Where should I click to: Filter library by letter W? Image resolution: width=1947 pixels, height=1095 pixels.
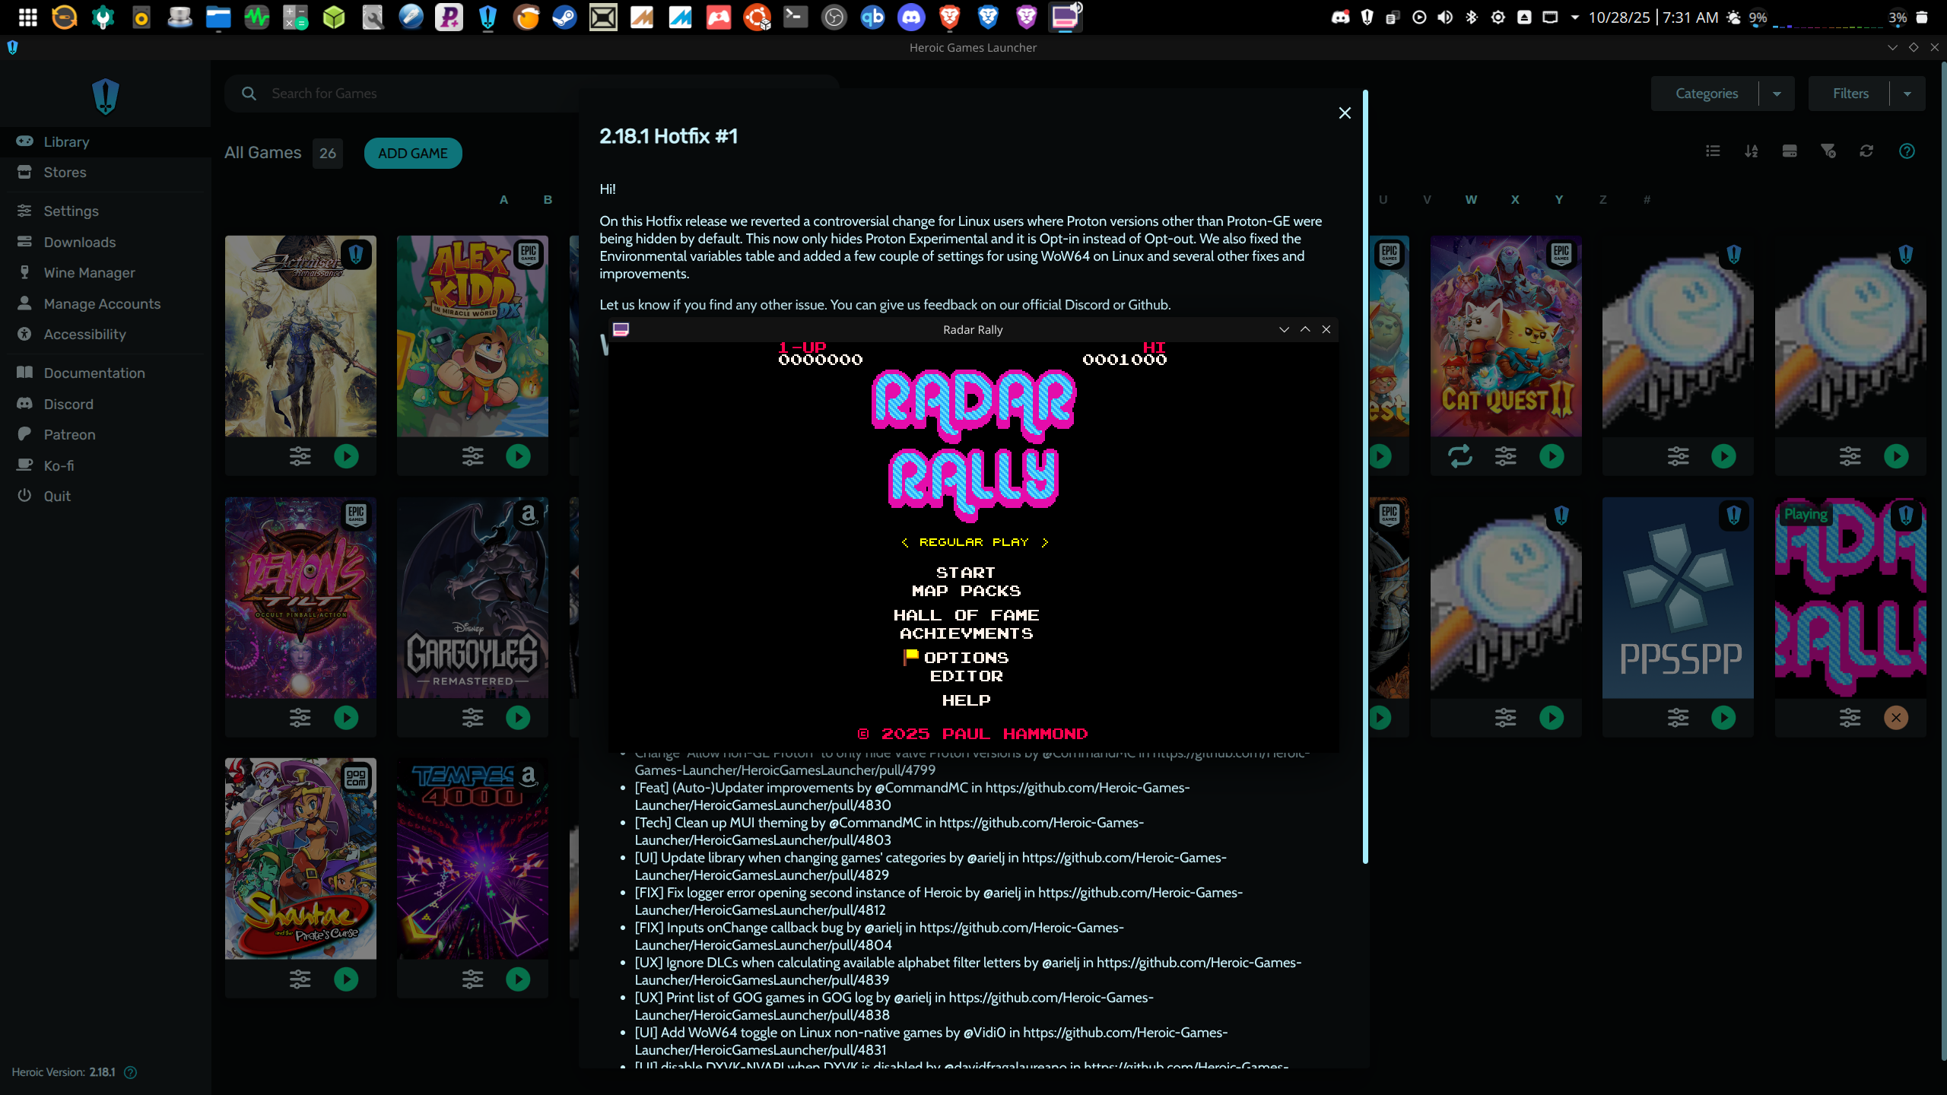(x=1471, y=200)
